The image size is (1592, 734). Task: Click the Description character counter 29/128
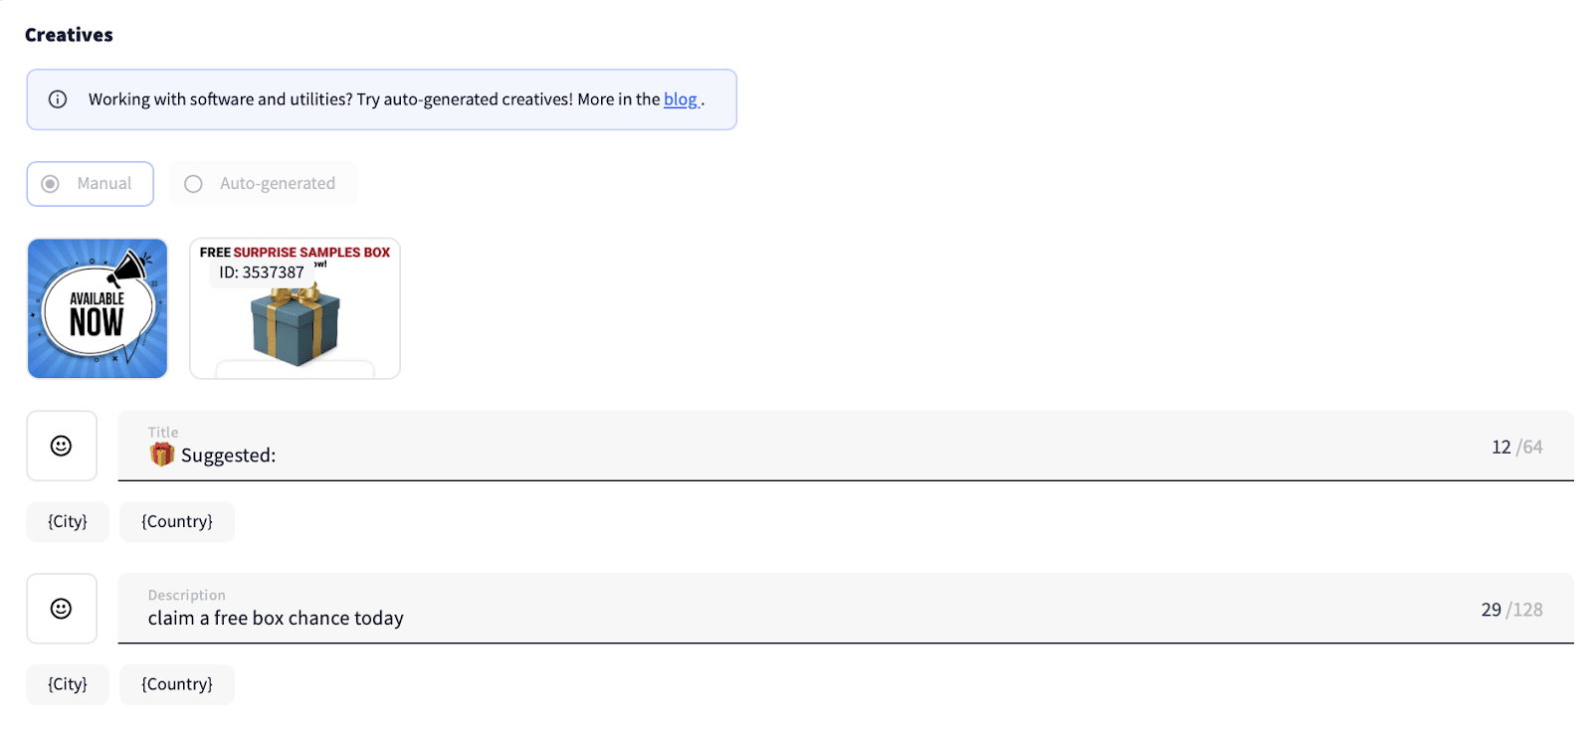(x=1511, y=610)
